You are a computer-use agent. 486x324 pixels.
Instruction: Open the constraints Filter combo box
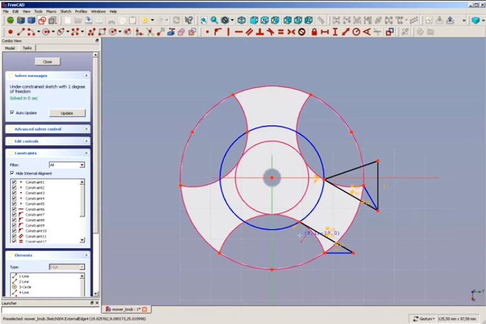67,165
